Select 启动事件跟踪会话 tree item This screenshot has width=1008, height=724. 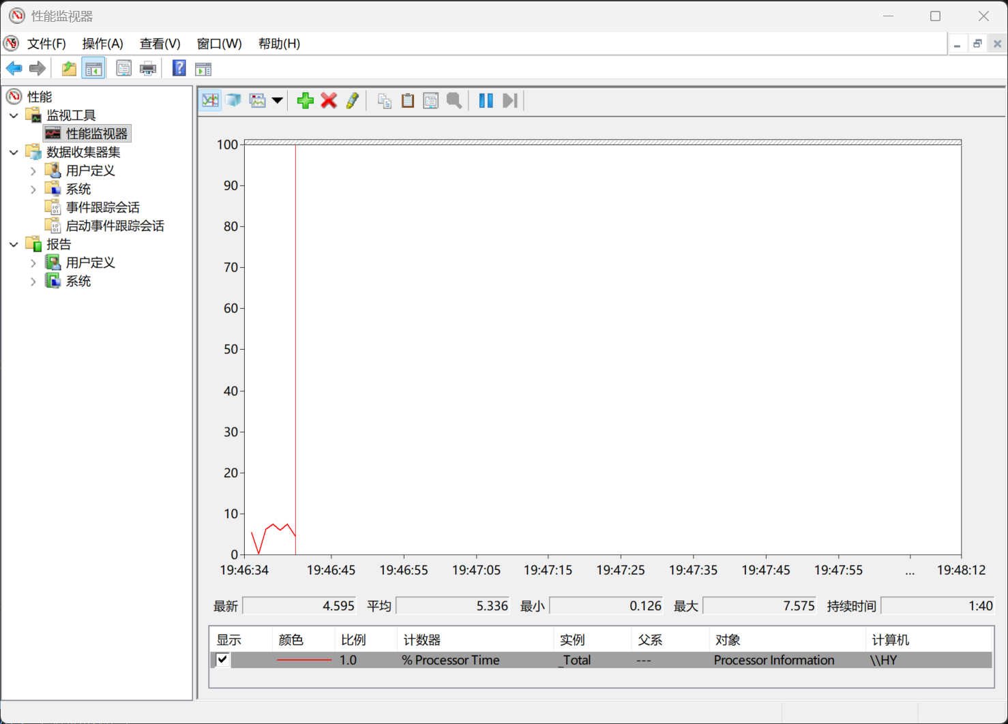(x=115, y=226)
